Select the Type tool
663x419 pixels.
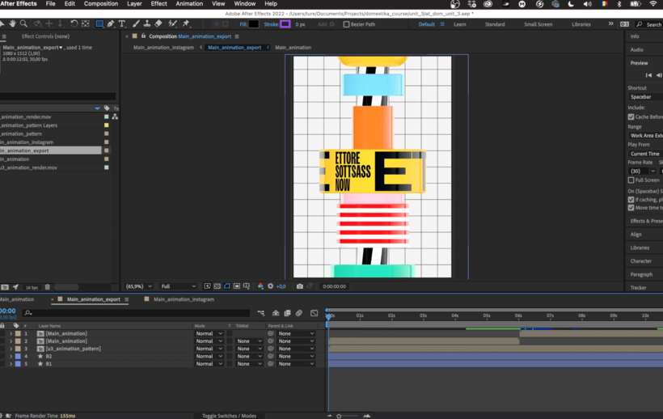coord(122,23)
